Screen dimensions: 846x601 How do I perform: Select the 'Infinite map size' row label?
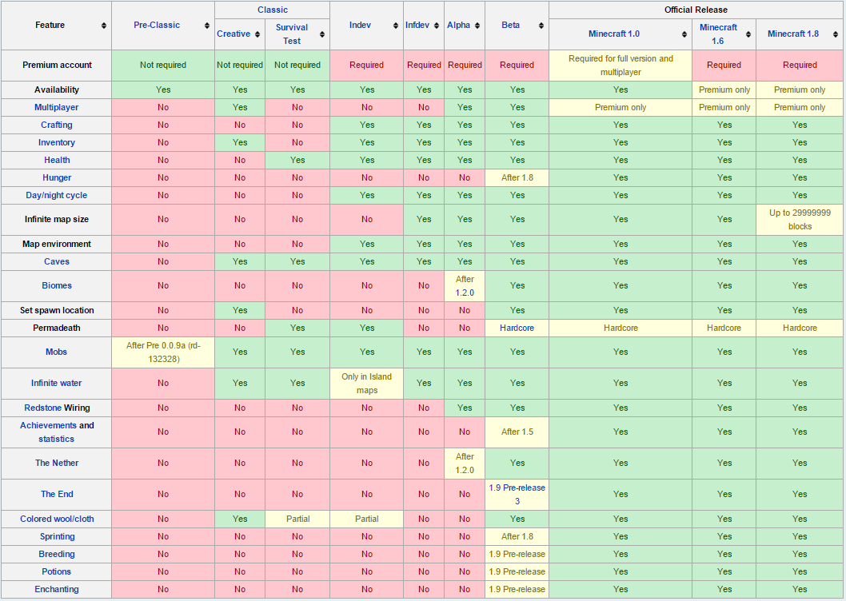coord(57,220)
